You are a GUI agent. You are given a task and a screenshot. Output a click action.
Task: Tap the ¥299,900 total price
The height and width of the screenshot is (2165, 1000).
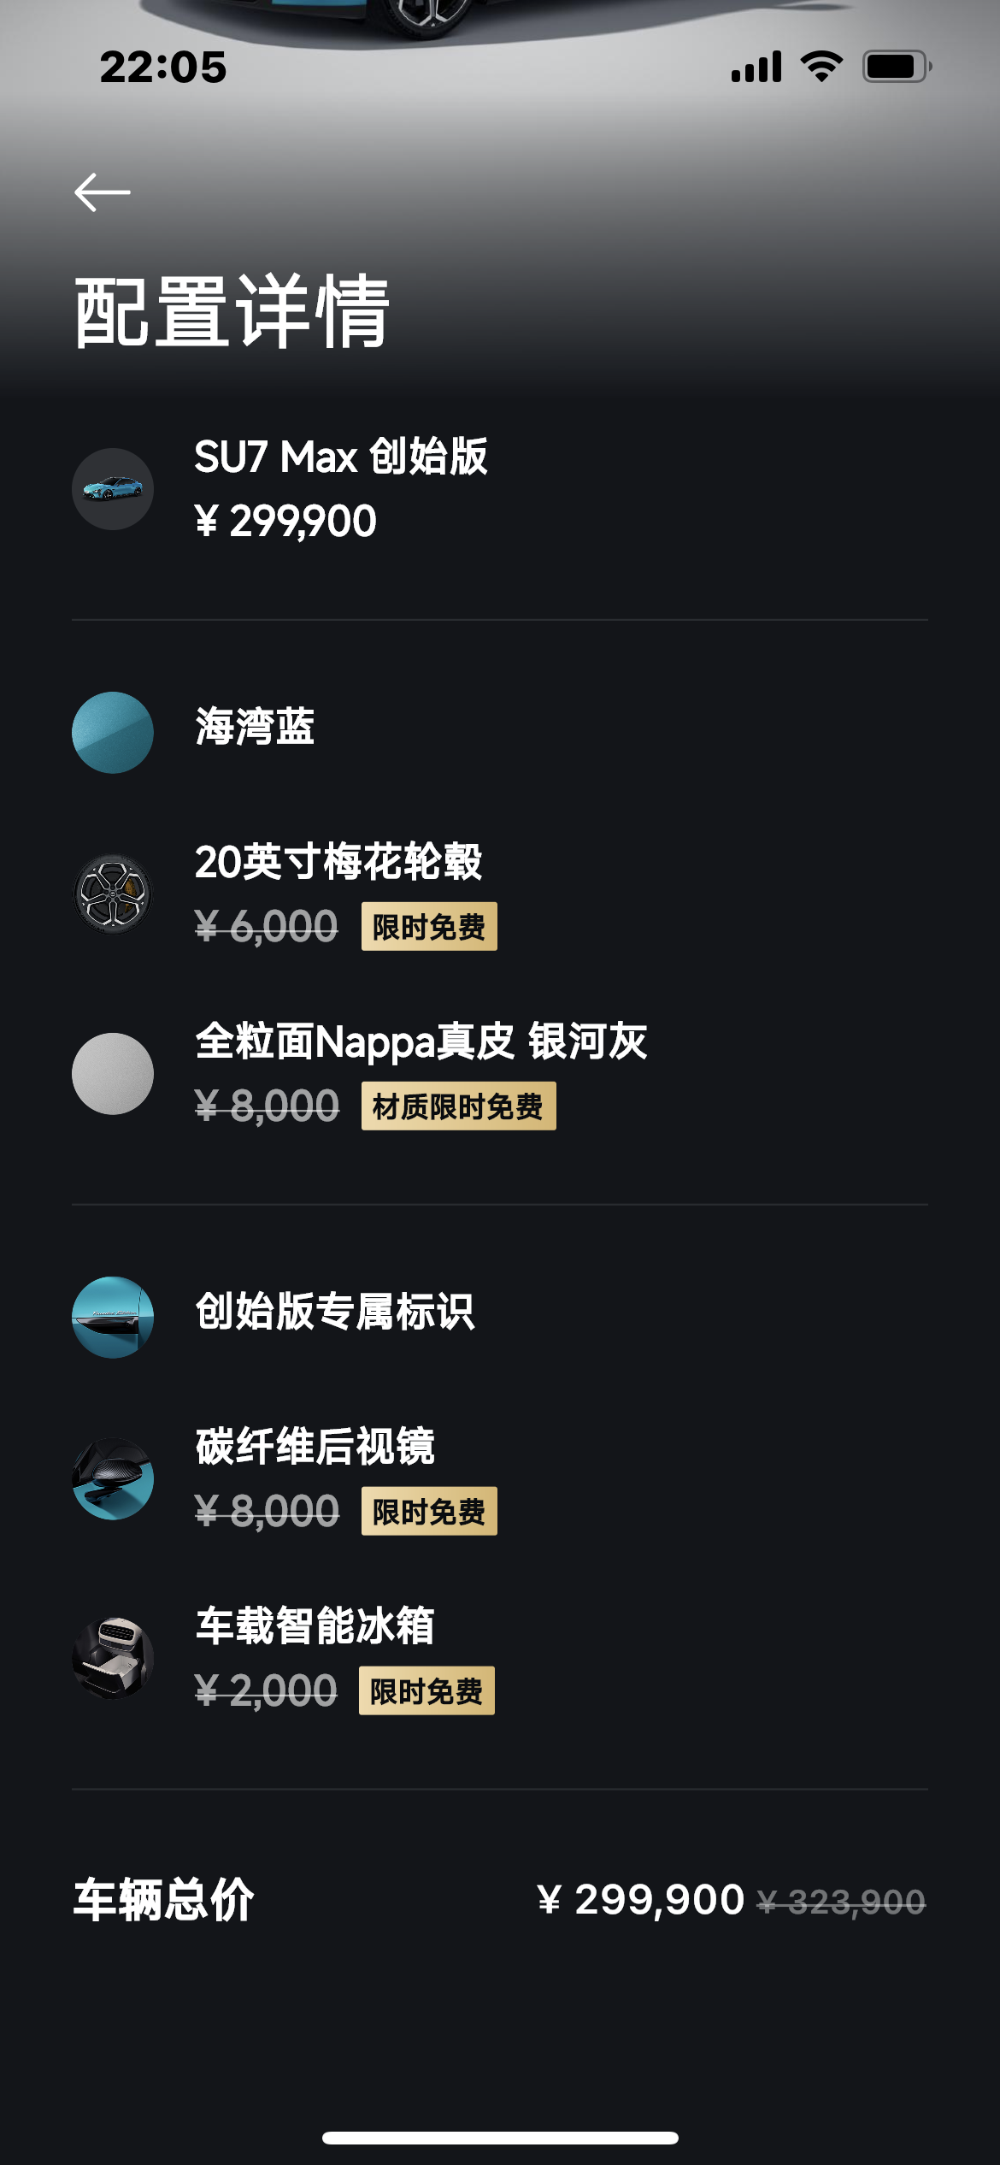coord(641,1900)
